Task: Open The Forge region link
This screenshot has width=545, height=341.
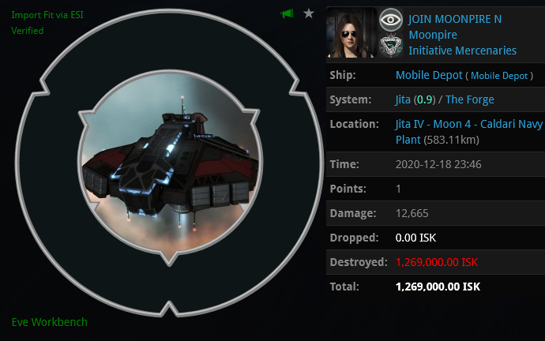Action: coord(470,99)
